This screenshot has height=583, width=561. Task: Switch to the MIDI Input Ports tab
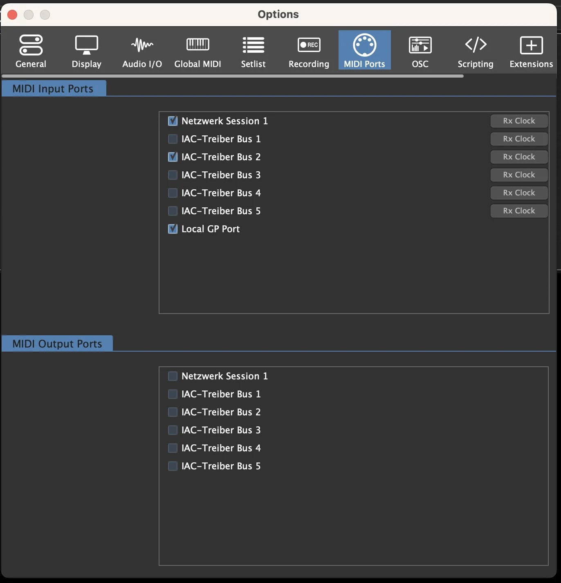(54, 88)
